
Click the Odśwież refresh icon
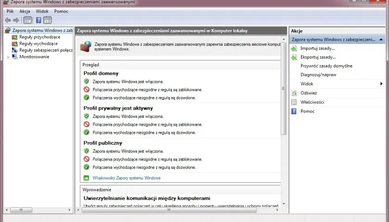click(x=294, y=93)
